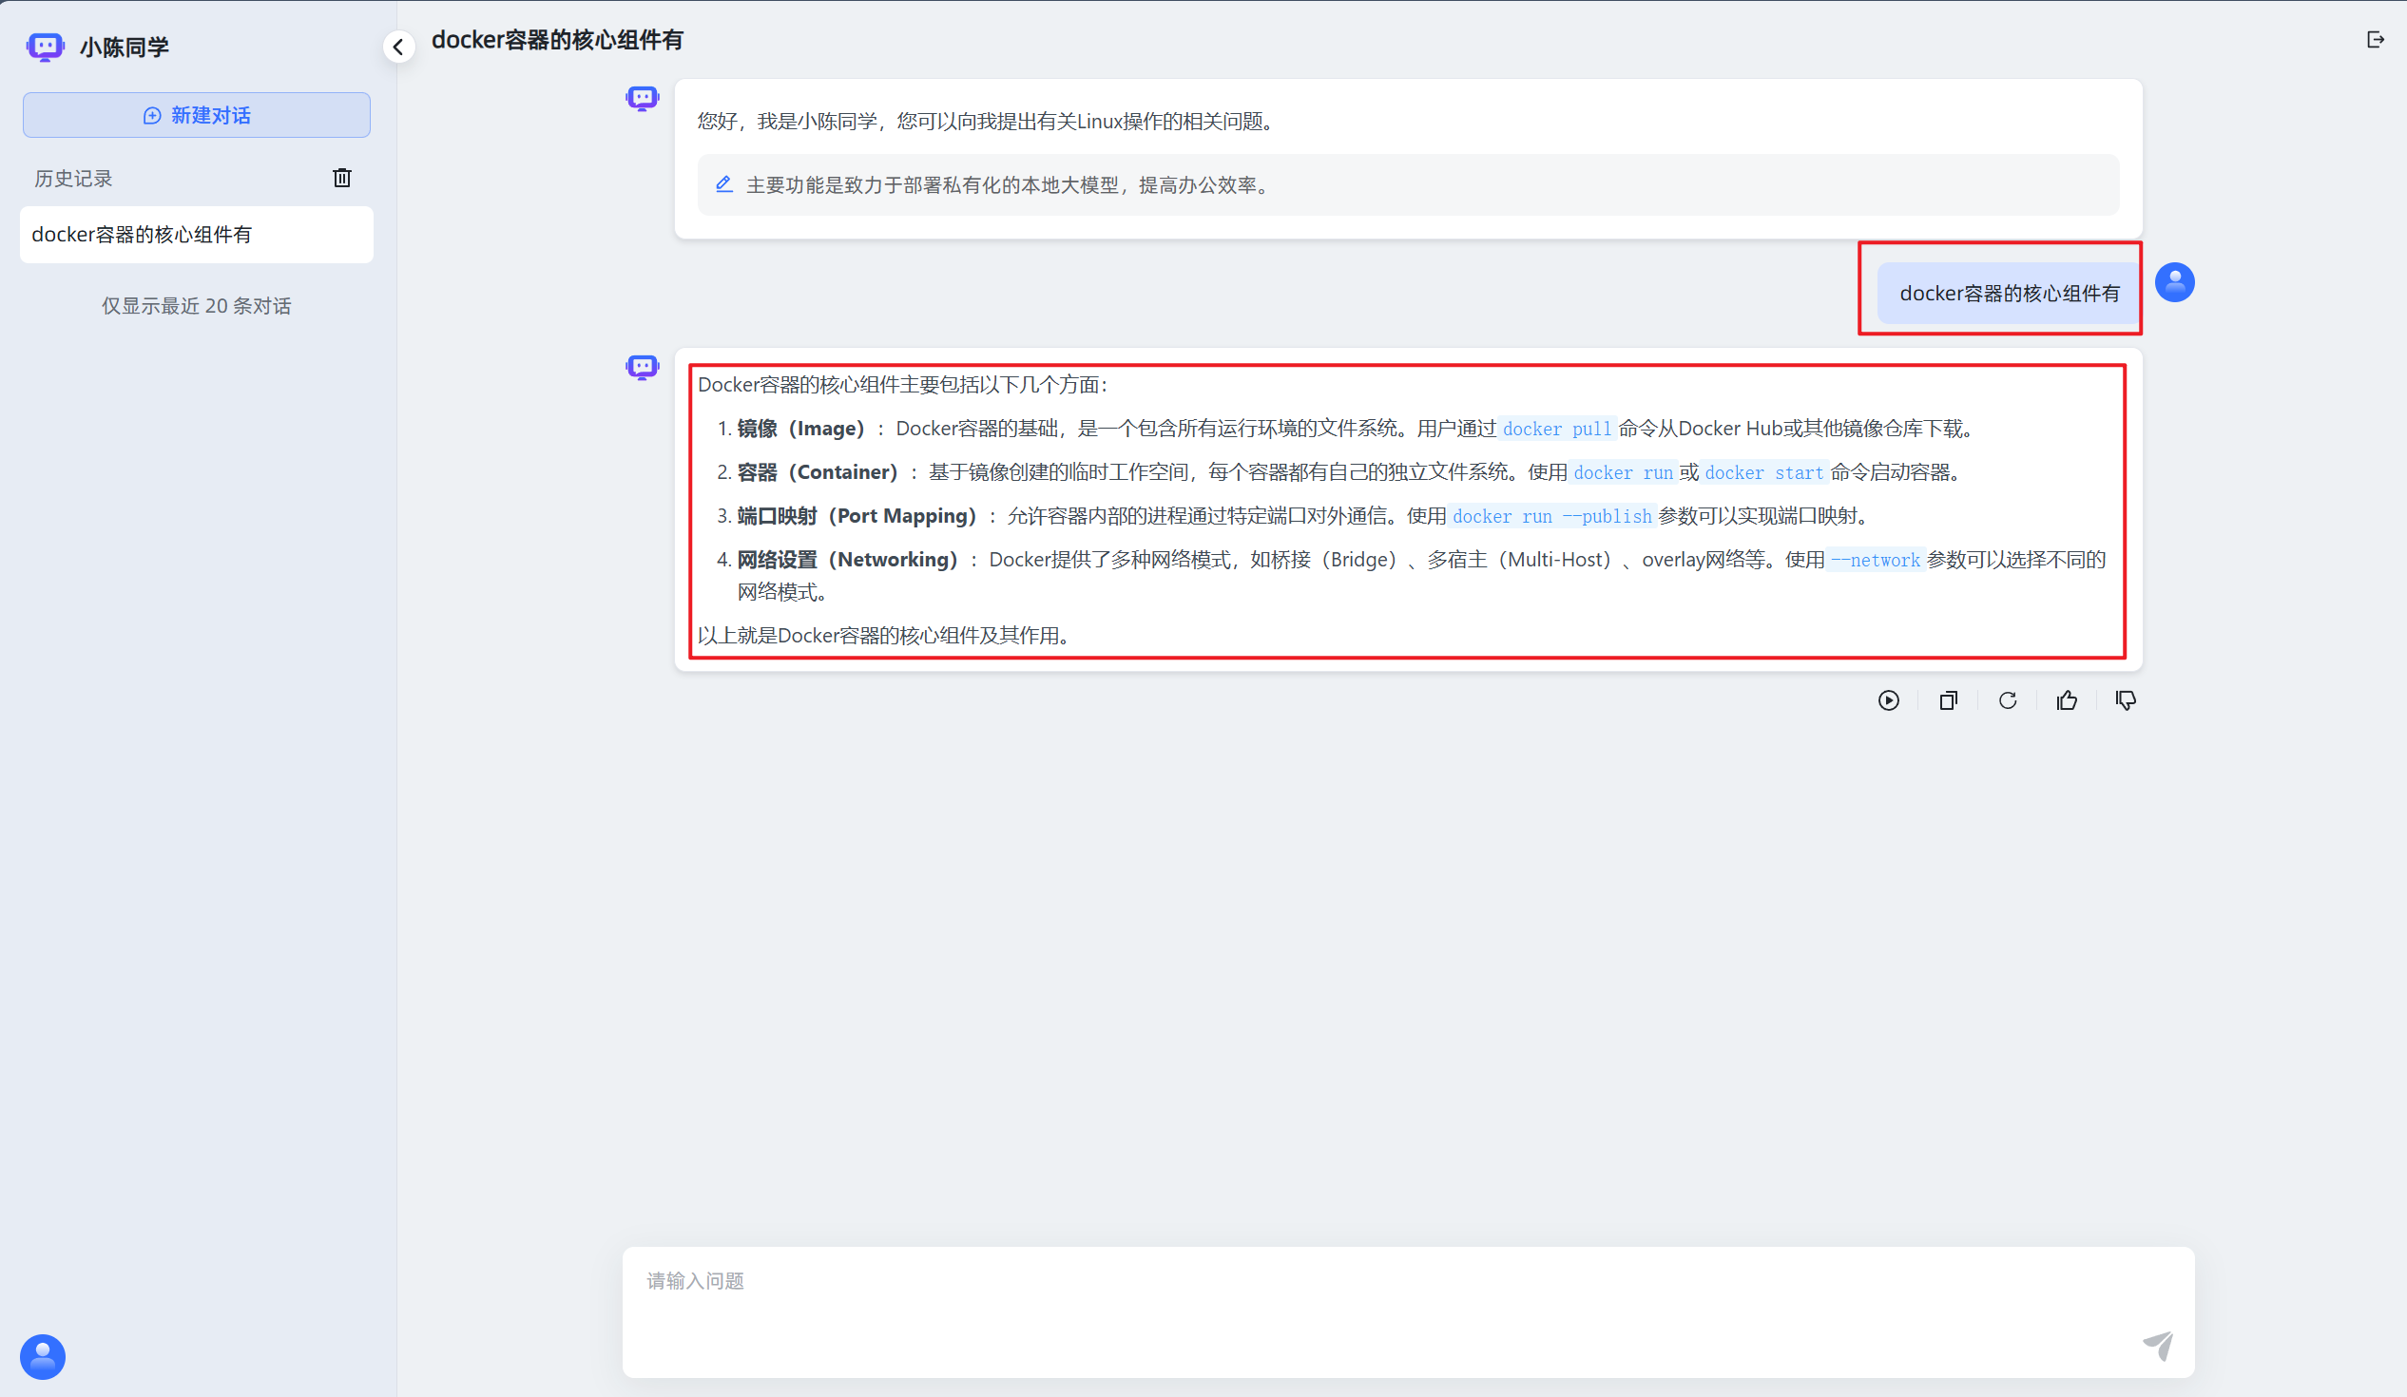Click the pencil edit icon in greeting

(x=724, y=184)
